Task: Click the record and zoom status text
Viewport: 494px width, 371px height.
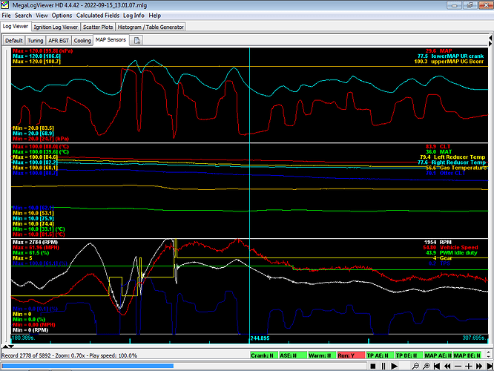Action: pyautogui.click(x=69, y=355)
